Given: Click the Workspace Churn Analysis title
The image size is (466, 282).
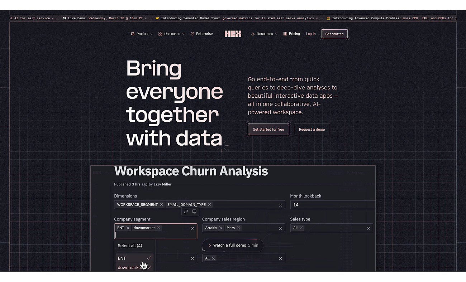Looking at the screenshot, I should pyautogui.click(x=191, y=171).
